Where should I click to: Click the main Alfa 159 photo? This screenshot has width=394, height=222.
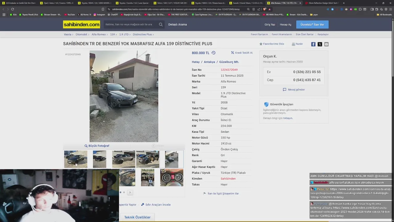(124, 96)
